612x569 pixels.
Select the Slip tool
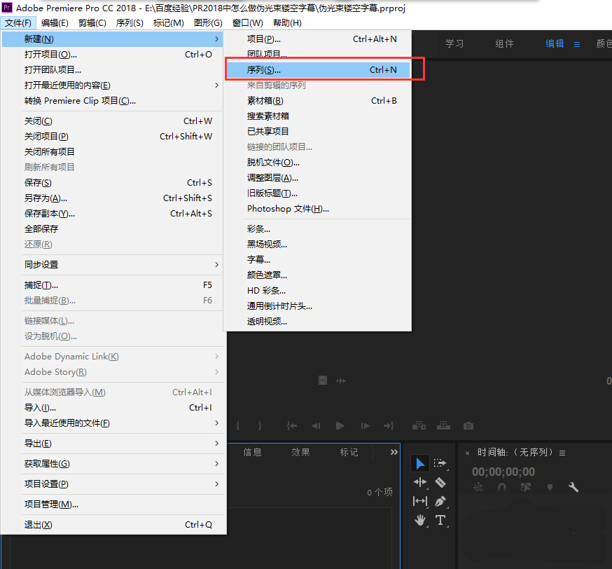[x=420, y=501]
